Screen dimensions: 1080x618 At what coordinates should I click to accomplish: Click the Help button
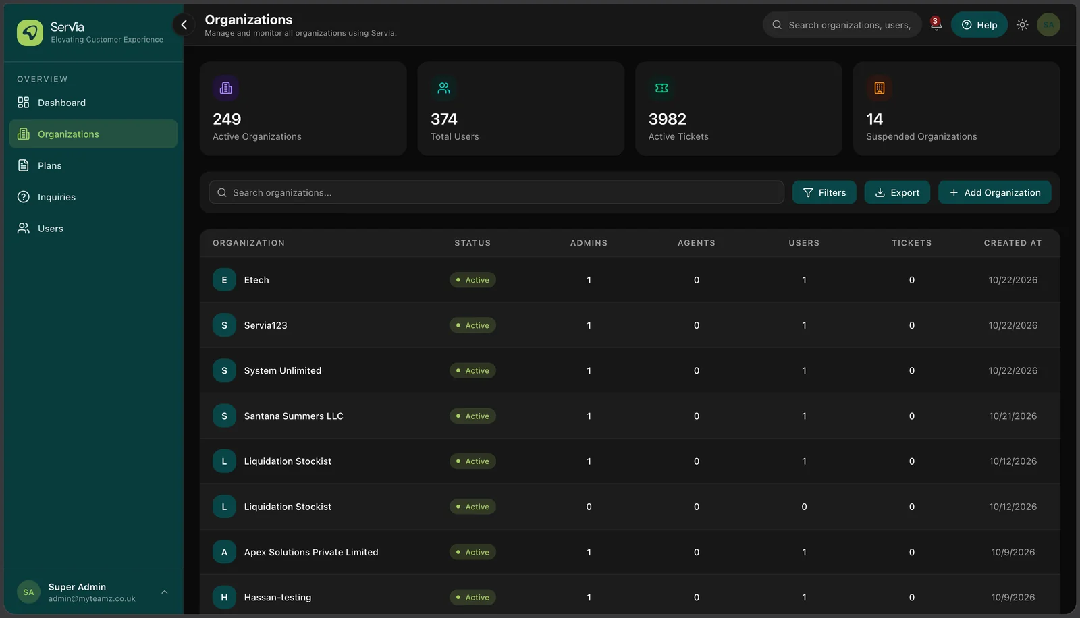(x=979, y=25)
